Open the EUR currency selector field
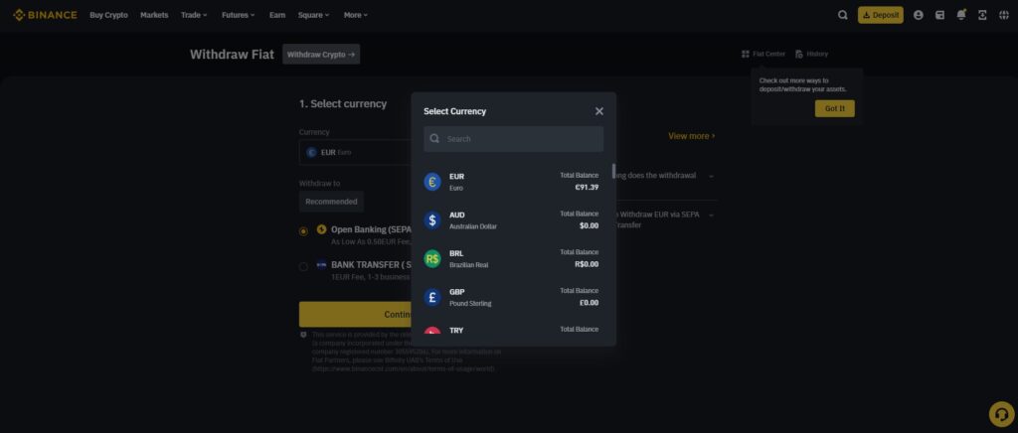The width and height of the screenshot is (1018, 433). coord(356,152)
